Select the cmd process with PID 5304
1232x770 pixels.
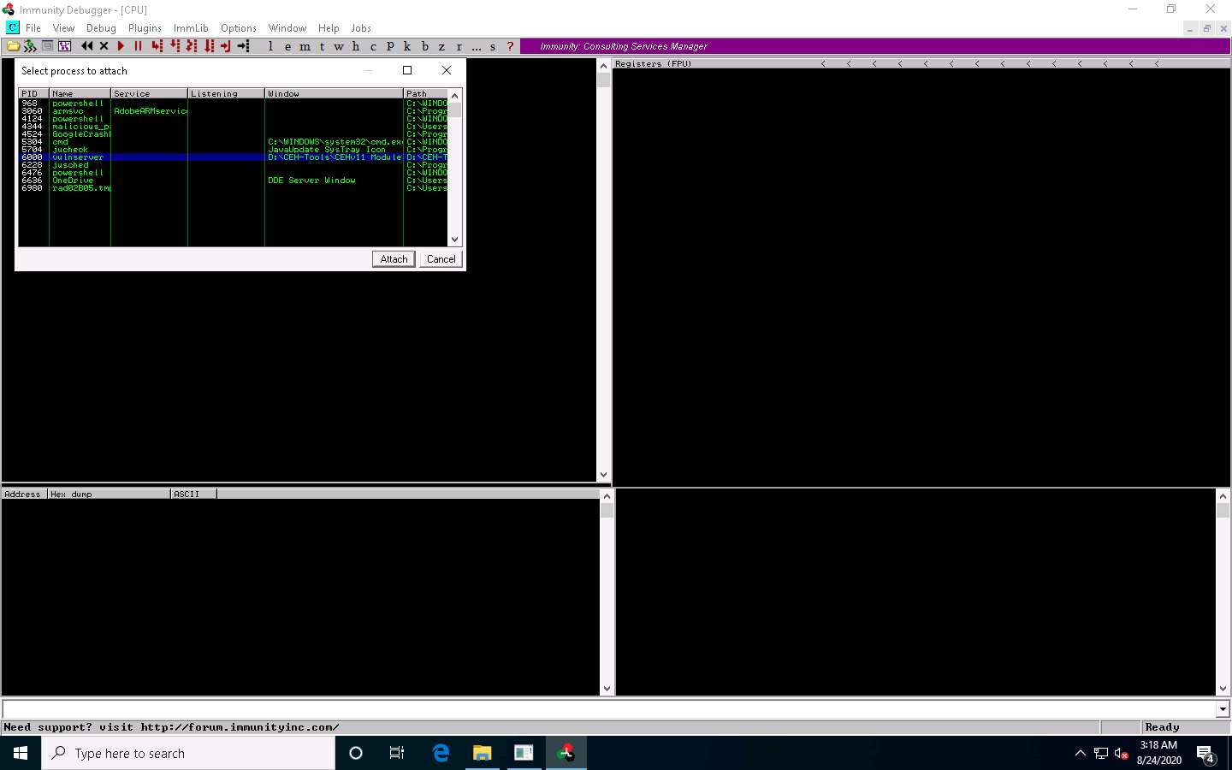(x=233, y=142)
